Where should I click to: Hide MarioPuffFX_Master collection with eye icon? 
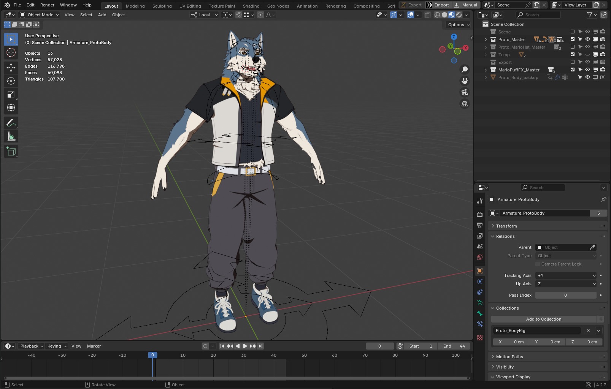point(587,70)
